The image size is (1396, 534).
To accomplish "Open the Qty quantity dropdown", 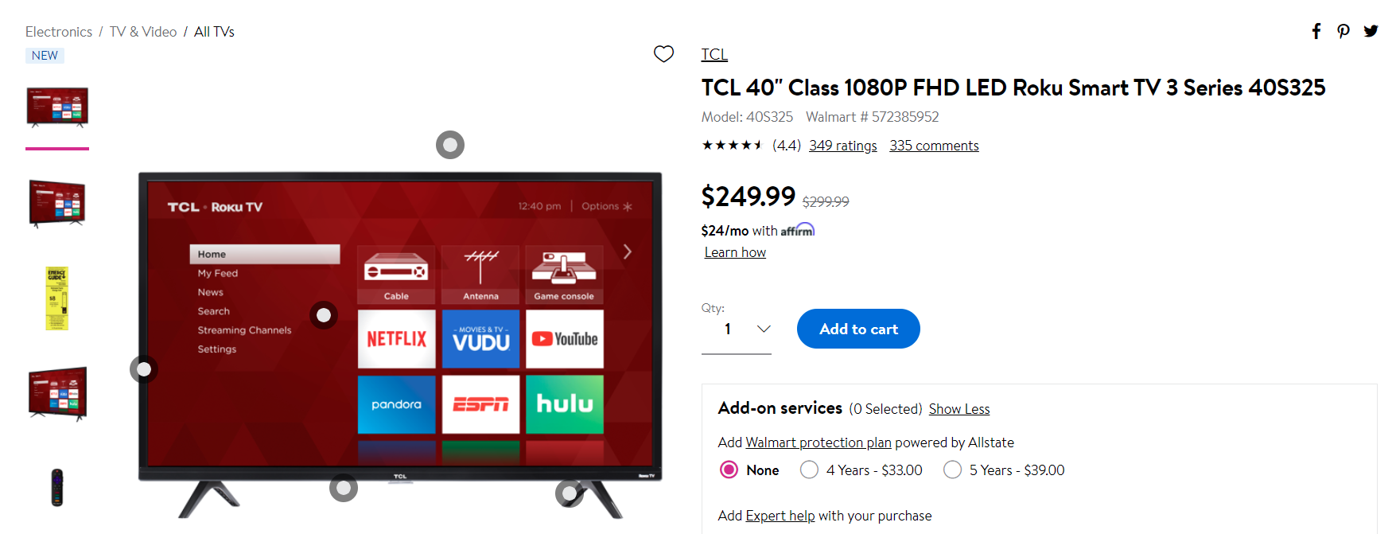I will [737, 329].
